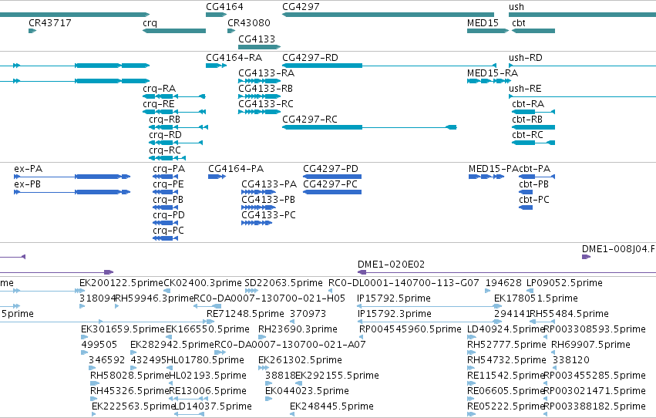
Task: Select the SD22063.5prime EST label
Action: point(284,283)
